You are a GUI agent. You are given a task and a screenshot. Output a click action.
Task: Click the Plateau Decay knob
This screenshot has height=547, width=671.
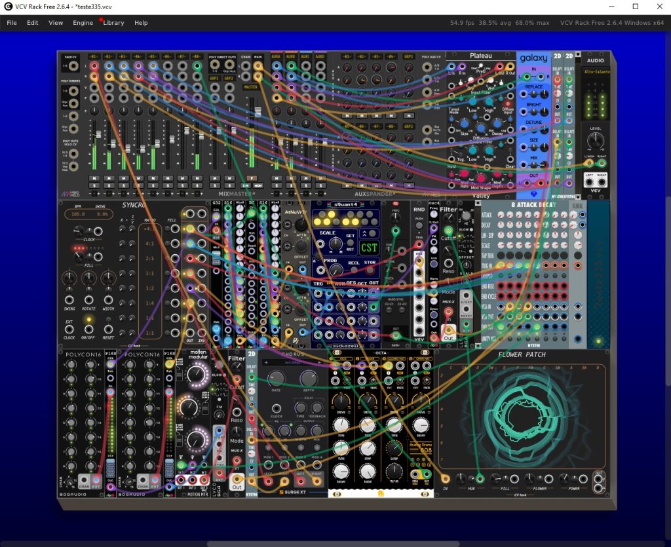coord(497,124)
